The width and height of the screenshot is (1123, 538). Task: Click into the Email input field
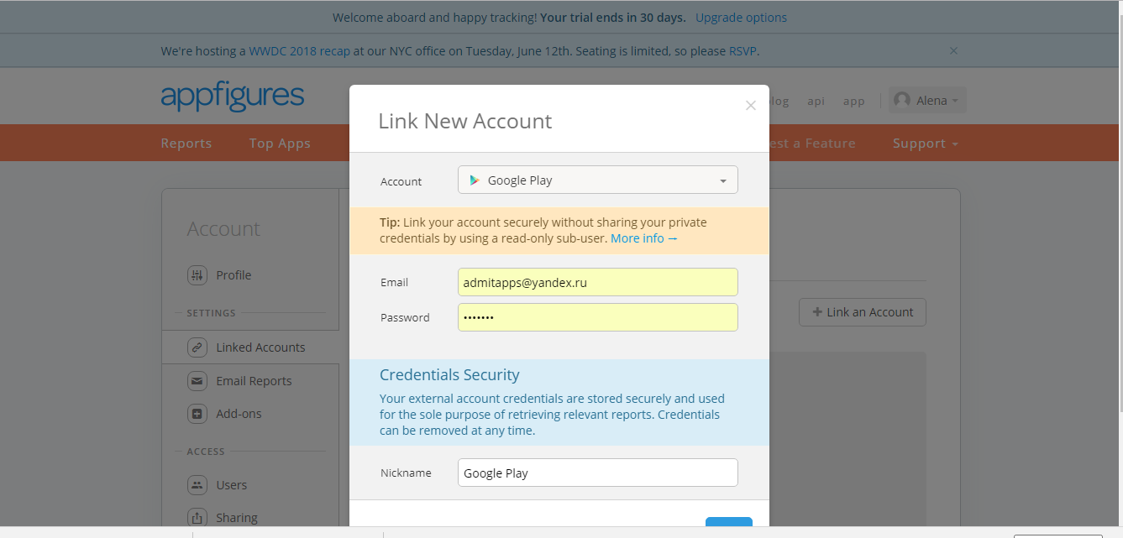(x=597, y=283)
